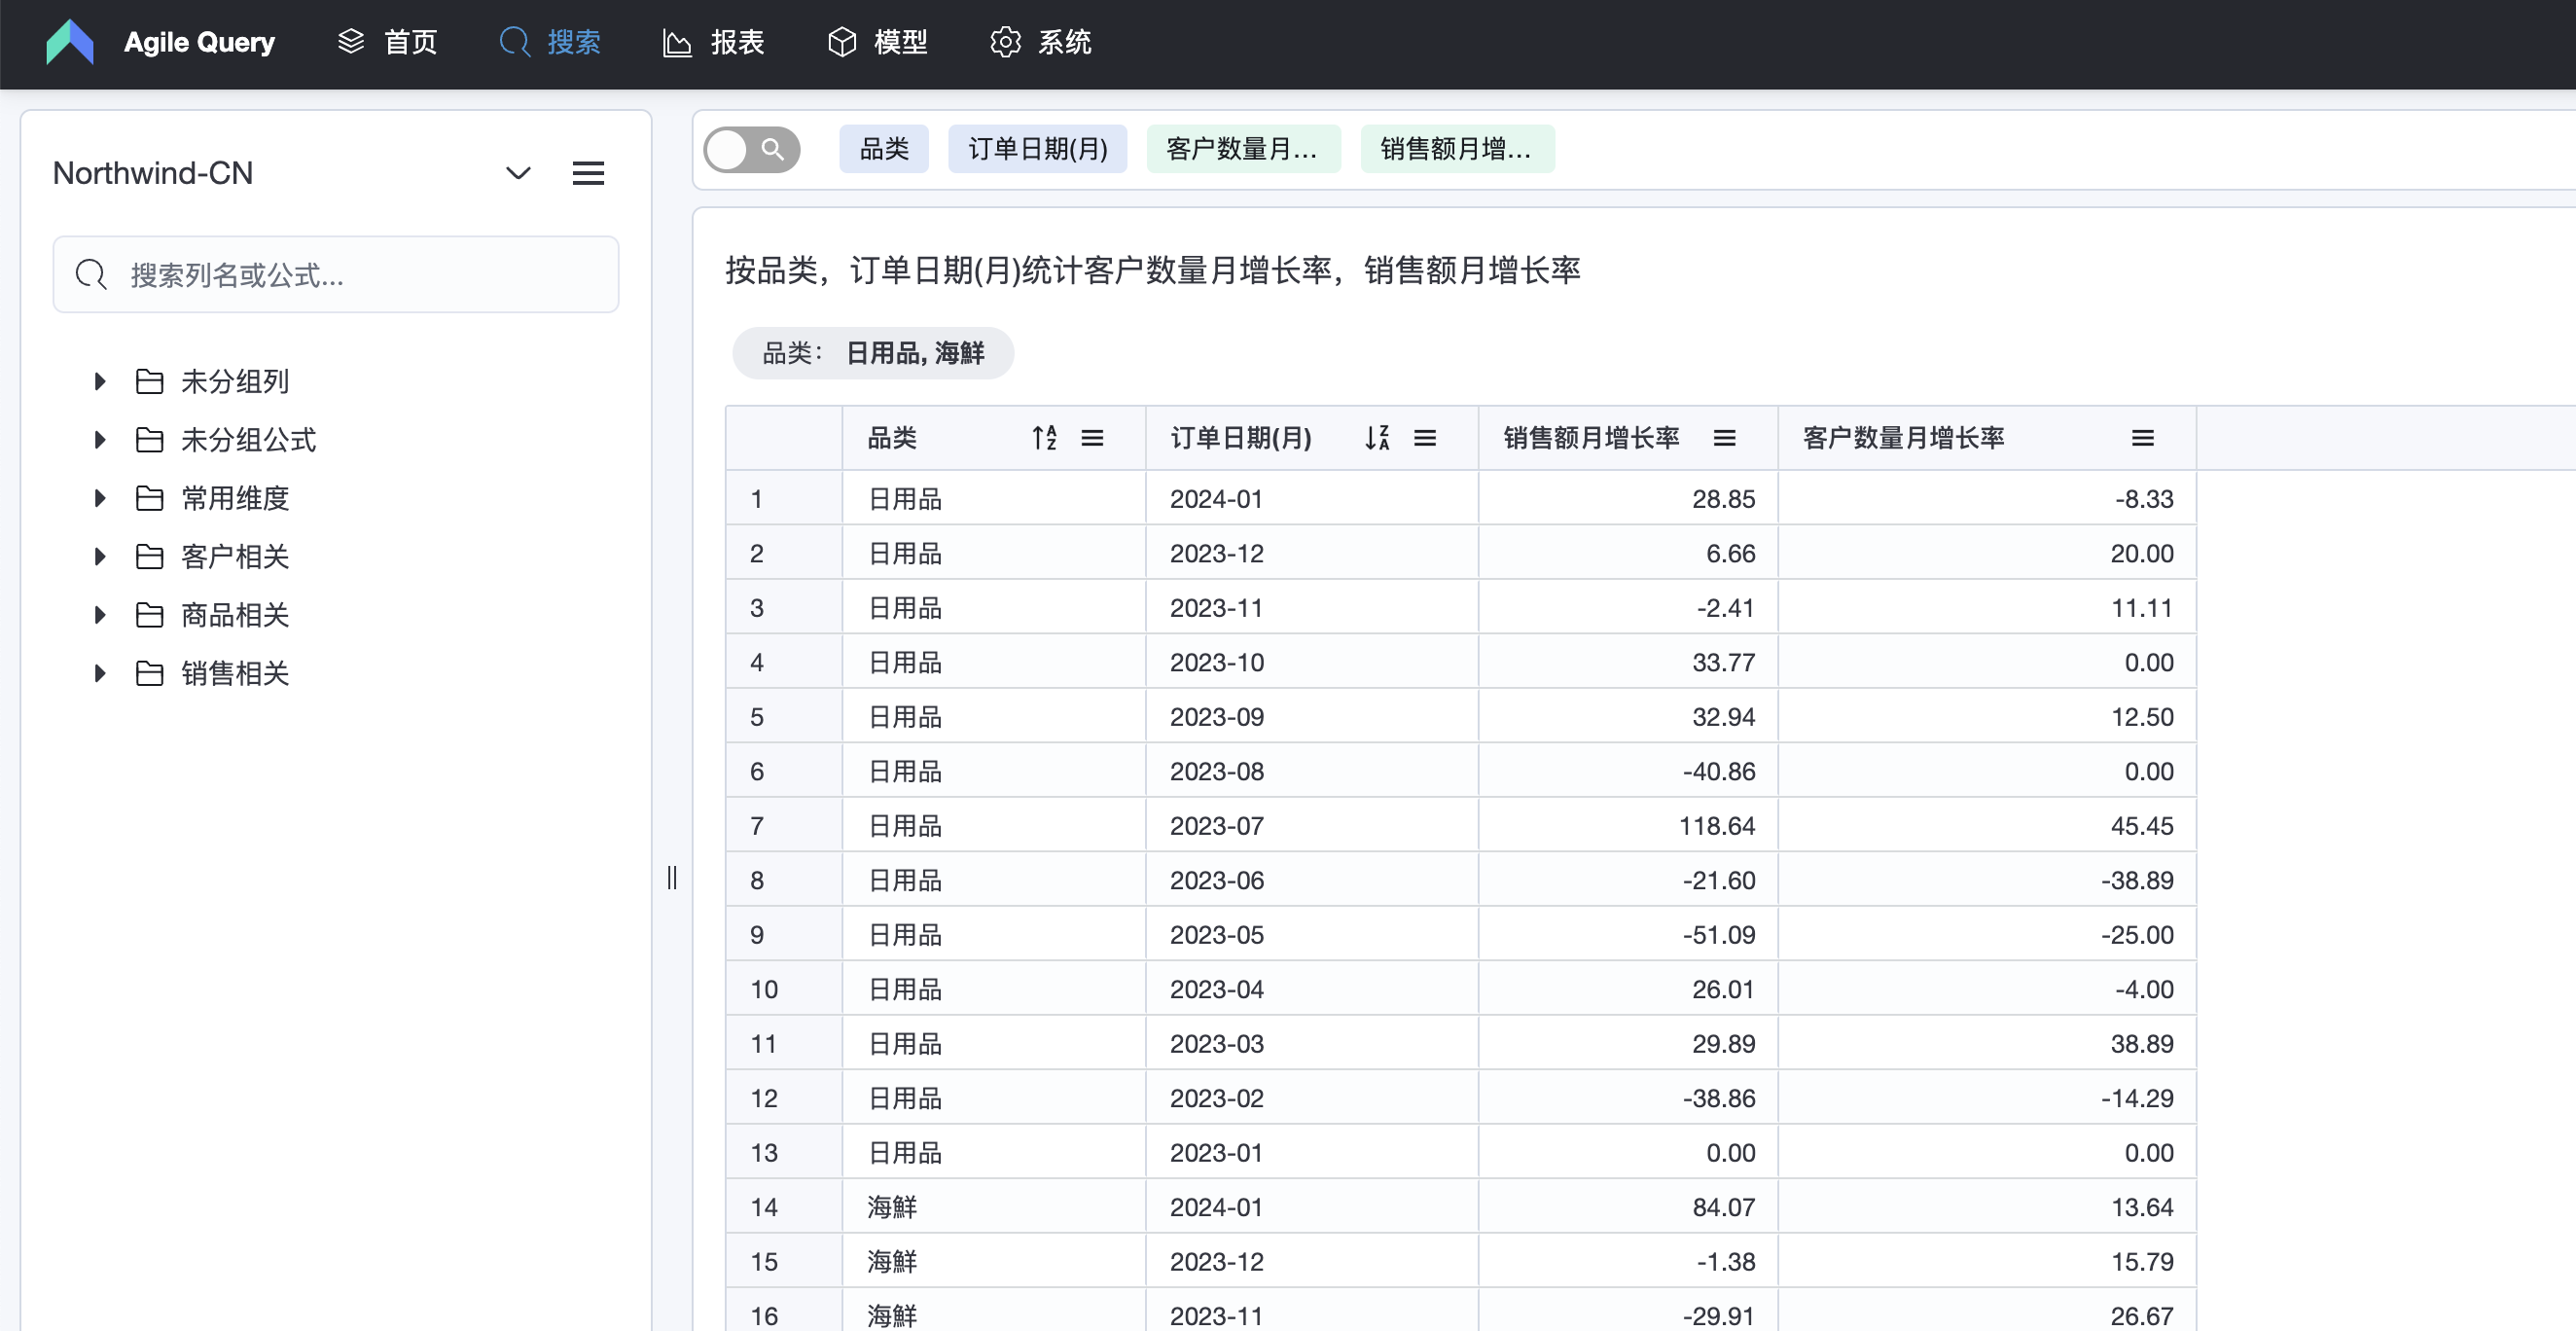
Task: Click the gear icon beside 系统
Action: pos(1005,42)
